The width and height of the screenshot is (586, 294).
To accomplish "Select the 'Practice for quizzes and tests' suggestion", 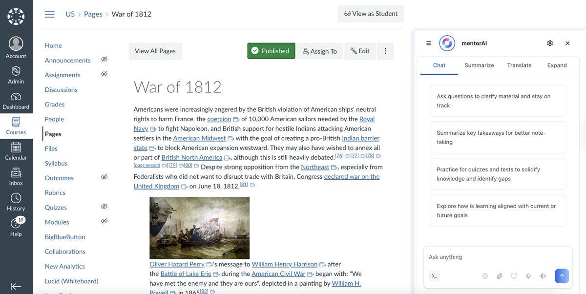I will click(498, 174).
